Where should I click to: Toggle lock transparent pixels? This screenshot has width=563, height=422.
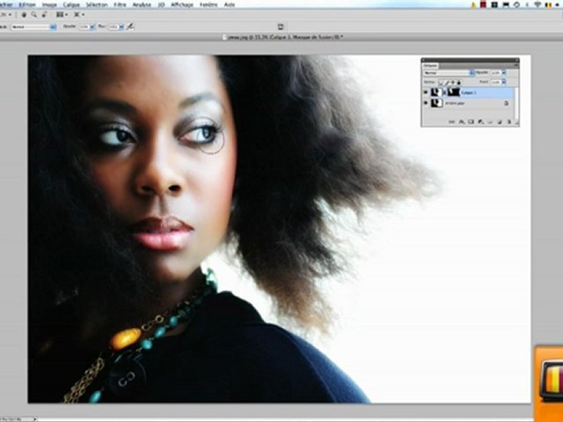coord(441,83)
